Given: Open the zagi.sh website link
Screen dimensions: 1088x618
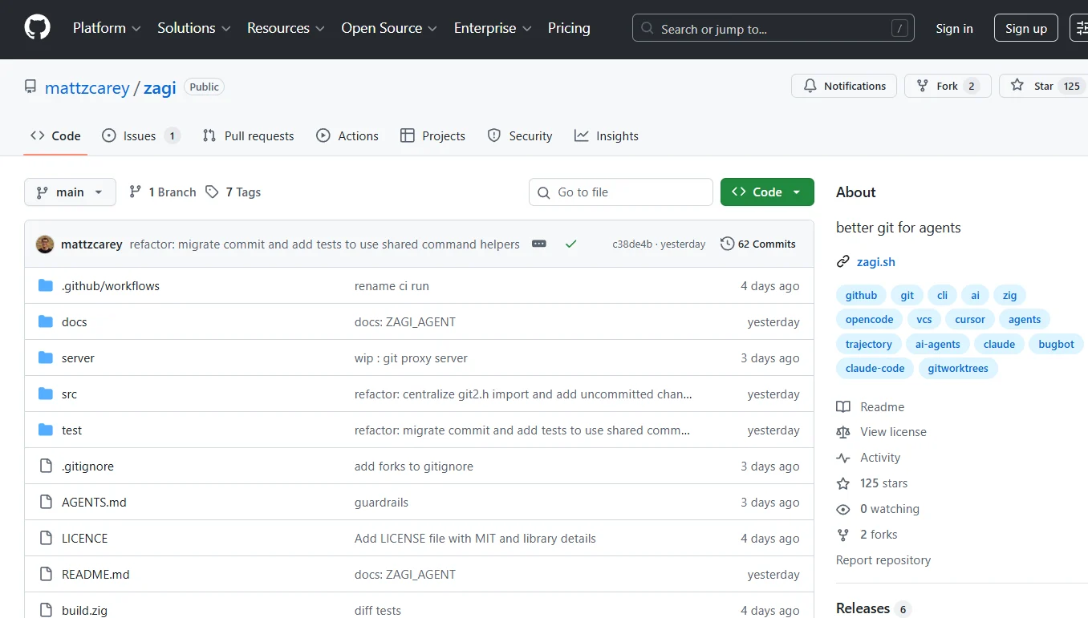Looking at the screenshot, I should pyautogui.click(x=875, y=261).
